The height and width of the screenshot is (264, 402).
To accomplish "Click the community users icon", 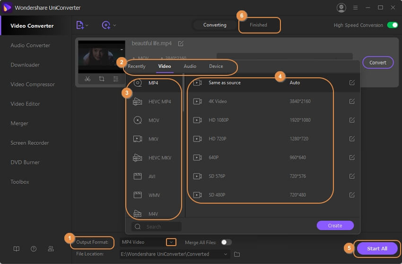I will coord(51,248).
